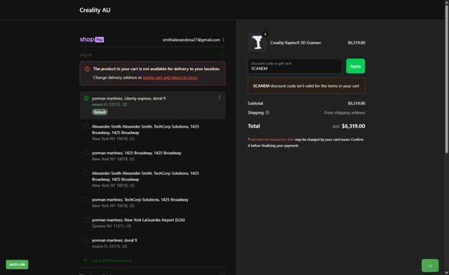Click the Shipping label in order summary
The height and width of the screenshot is (275, 449).
pos(255,112)
